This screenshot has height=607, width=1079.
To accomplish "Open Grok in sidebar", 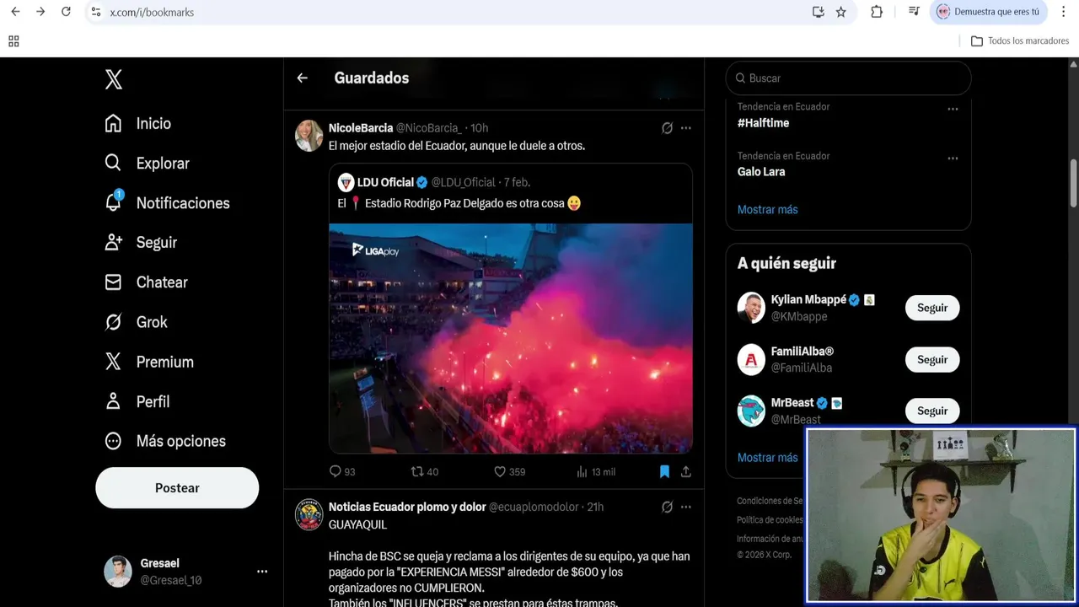I will point(136,321).
